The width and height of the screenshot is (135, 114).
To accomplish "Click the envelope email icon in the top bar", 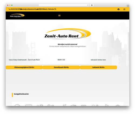I will [x=21, y=9].
